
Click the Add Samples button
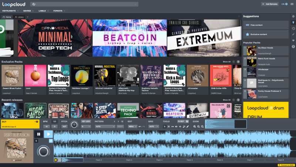pos(270,4)
